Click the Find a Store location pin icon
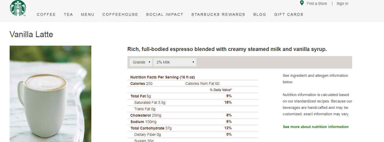 (x=302, y=3)
